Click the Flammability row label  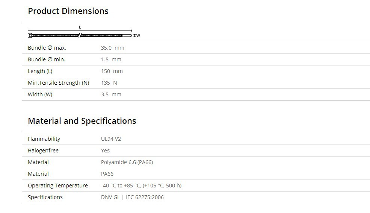(44, 139)
